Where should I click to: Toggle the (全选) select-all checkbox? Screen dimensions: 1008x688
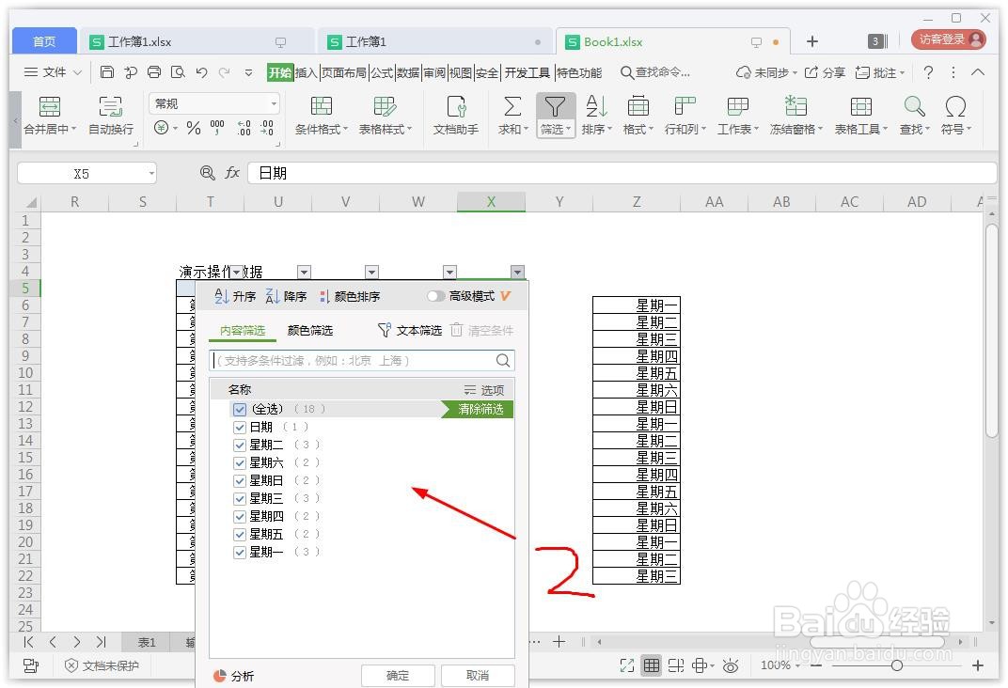239,408
